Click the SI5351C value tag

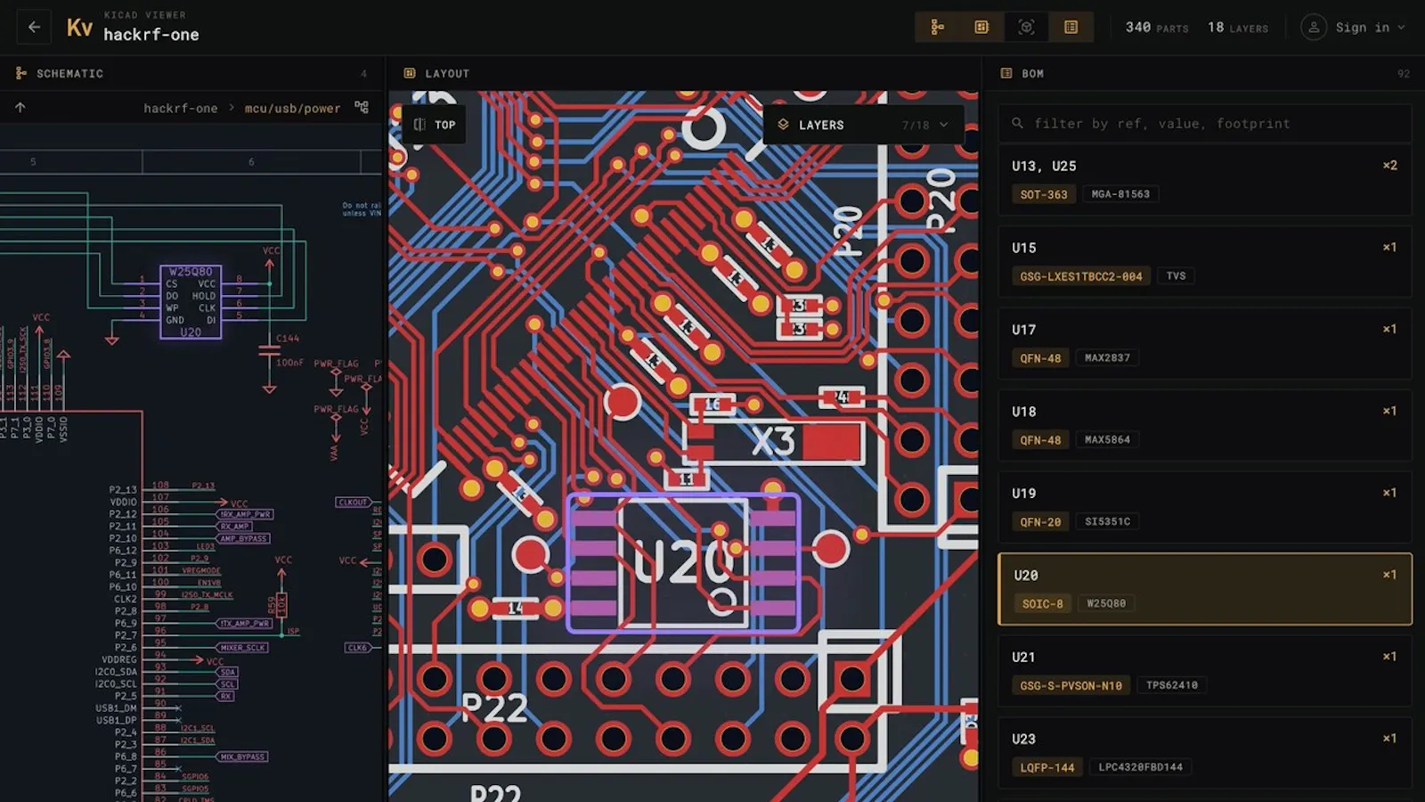(x=1107, y=522)
